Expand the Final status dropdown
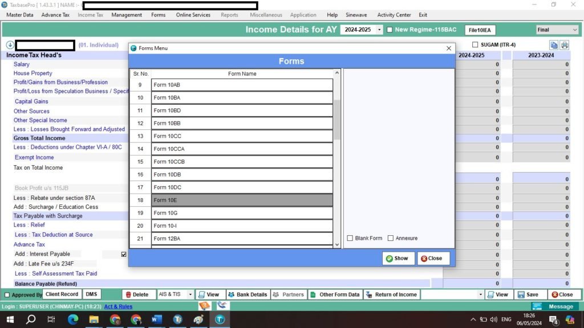 point(574,30)
